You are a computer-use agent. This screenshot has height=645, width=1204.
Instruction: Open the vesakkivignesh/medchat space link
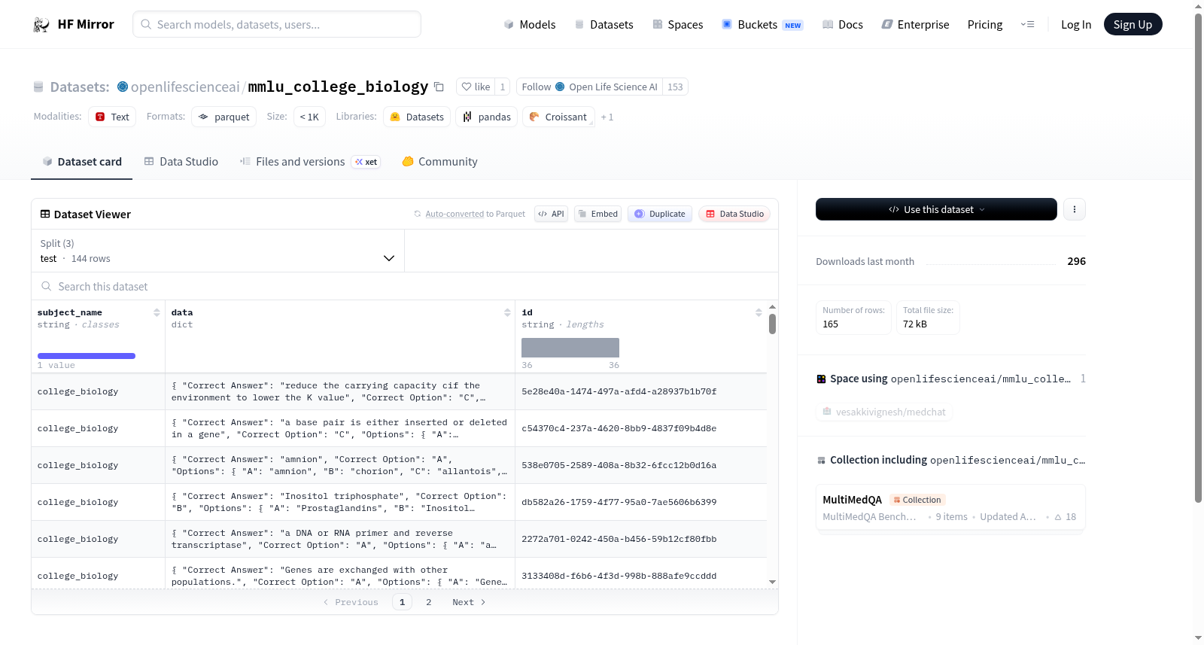[x=884, y=412]
